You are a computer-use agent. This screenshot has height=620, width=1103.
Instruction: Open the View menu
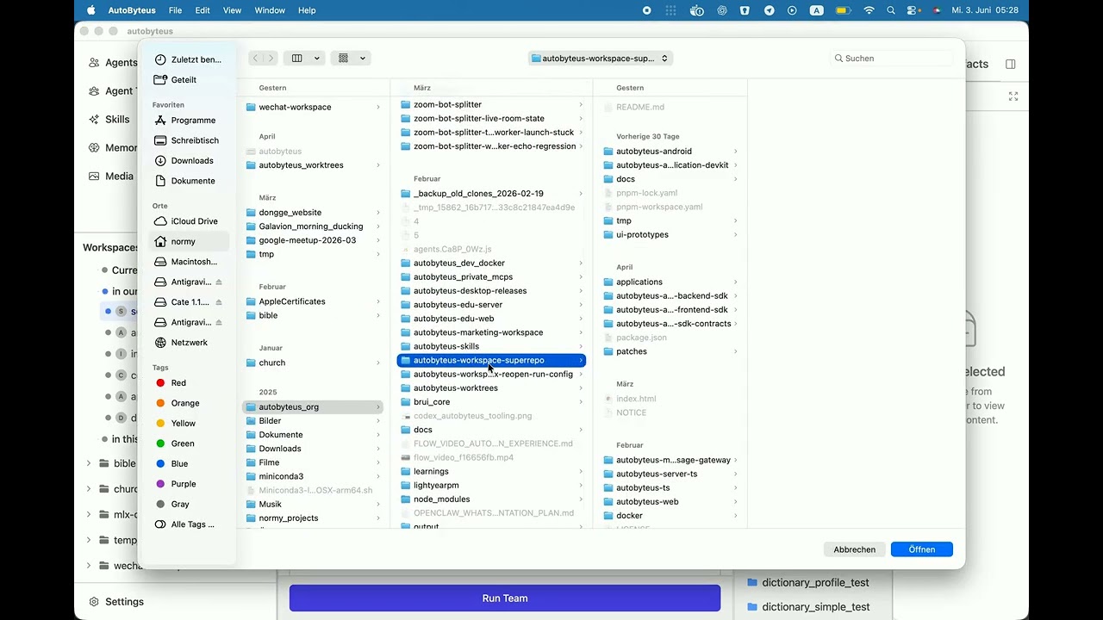[233, 10]
